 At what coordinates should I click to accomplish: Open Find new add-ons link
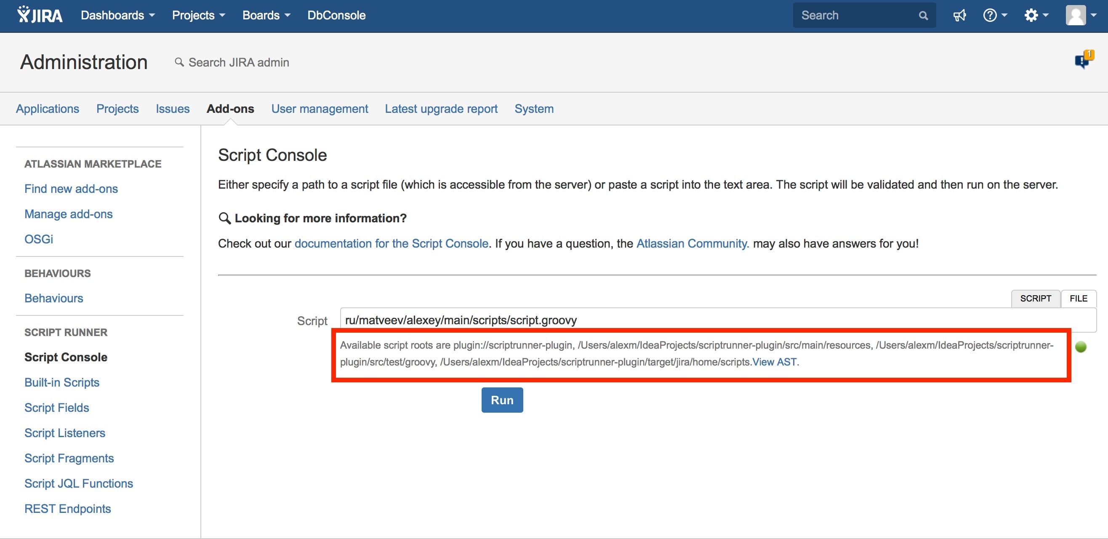pos(71,189)
